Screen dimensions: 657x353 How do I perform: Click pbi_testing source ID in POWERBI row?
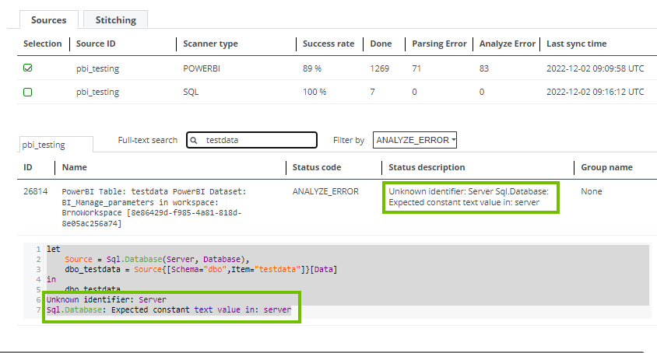pos(97,68)
